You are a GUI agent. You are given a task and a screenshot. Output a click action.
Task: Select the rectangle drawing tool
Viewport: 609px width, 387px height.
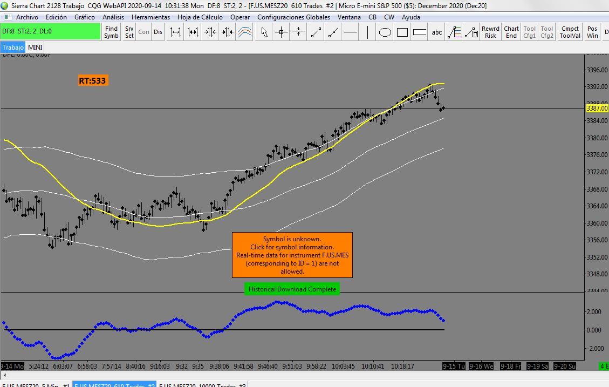402,32
